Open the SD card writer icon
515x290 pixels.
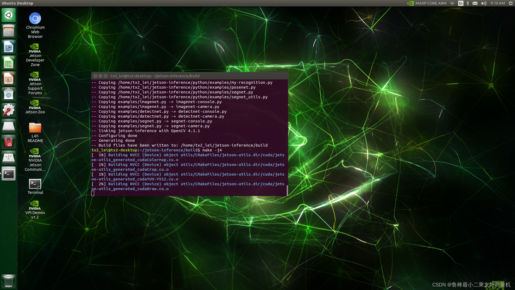9,142
